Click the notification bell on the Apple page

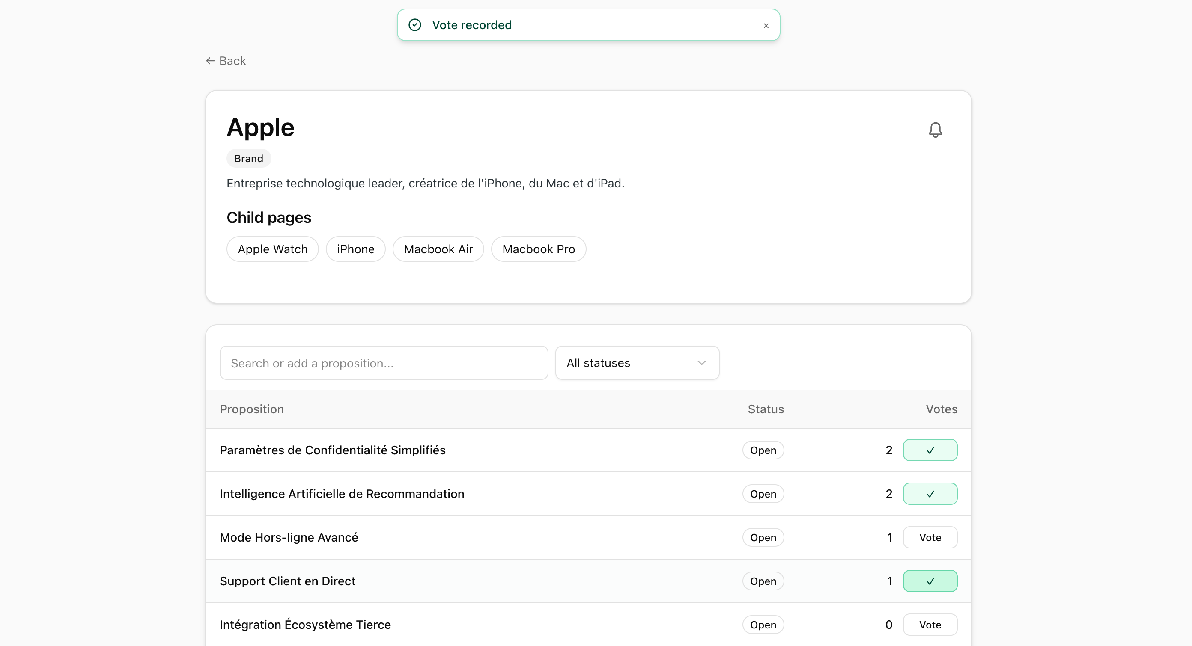pyautogui.click(x=936, y=130)
